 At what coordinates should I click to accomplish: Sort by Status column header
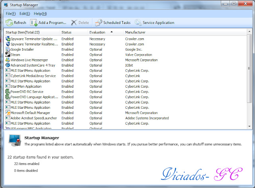(x=74, y=32)
